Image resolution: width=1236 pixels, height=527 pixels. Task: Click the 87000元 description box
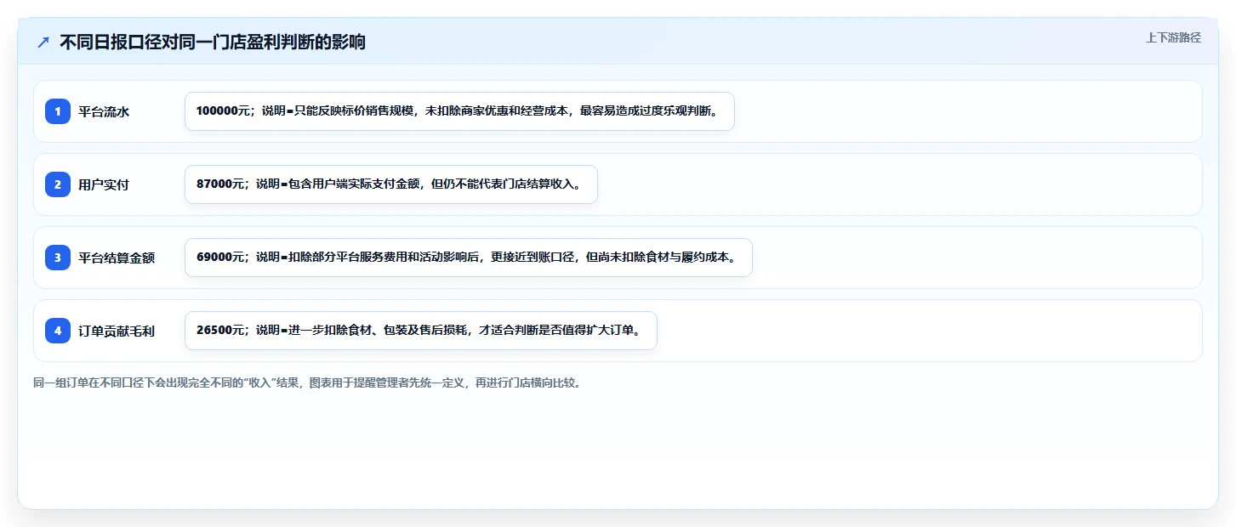pos(391,184)
